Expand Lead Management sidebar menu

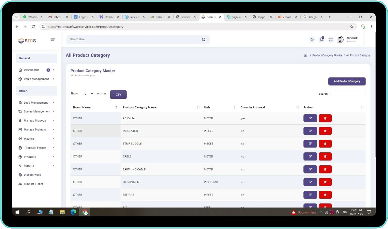36,103
